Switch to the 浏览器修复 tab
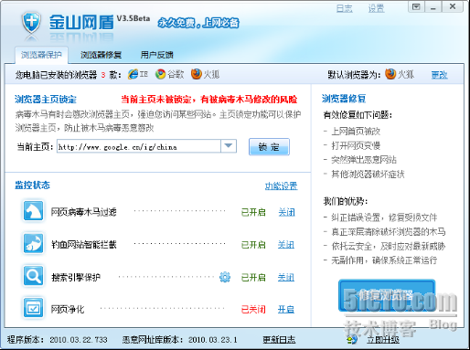Screen dimensions: 470x350 [x=101, y=55]
